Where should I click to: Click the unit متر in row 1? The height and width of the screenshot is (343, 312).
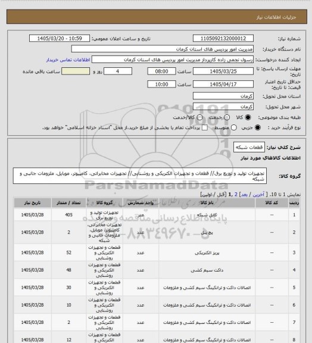[141, 215]
